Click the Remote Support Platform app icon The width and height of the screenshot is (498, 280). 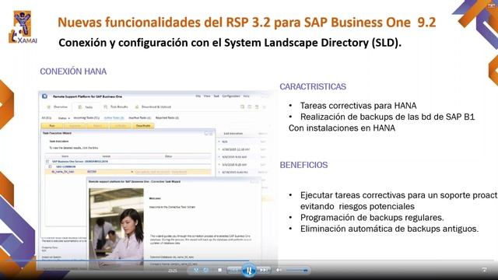pyautogui.click(x=45, y=96)
